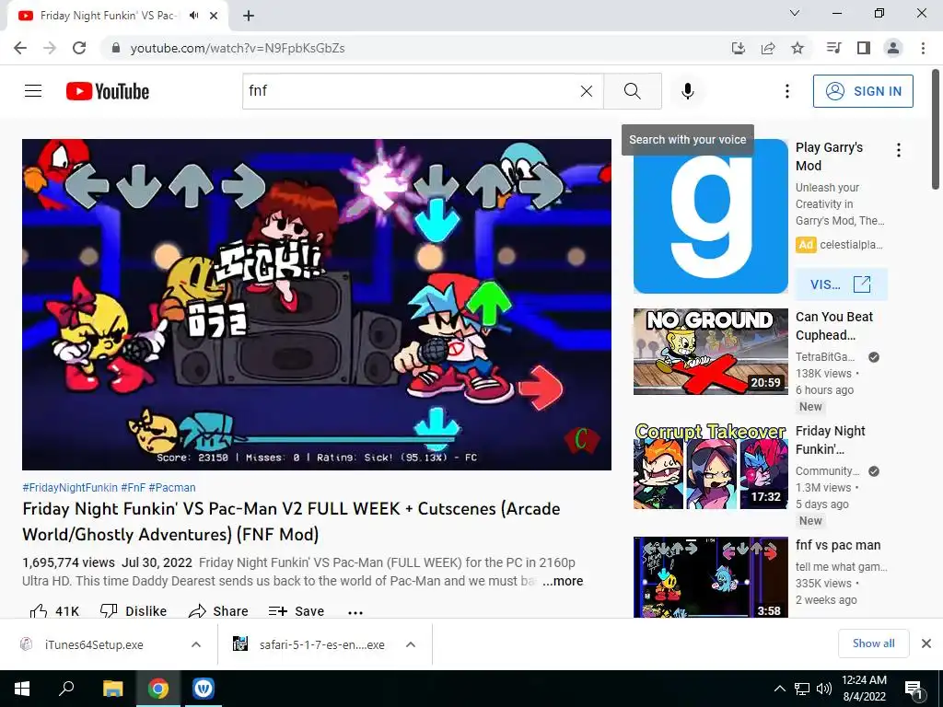Screen dimensions: 943x707
Task: Go to YouTube home via logo
Action: pyautogui.click(x=108, y=91)
